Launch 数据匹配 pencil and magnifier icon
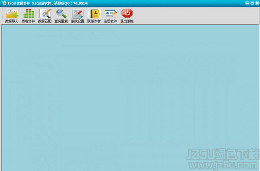This screenshot has width=260, height=171. coord(45,14)
